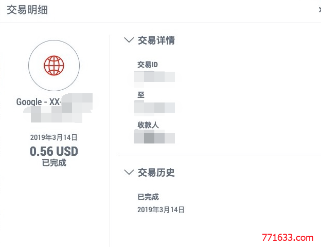Click the 已完成 status below the amount
The image size is (321, 247).
click(54, 163)
